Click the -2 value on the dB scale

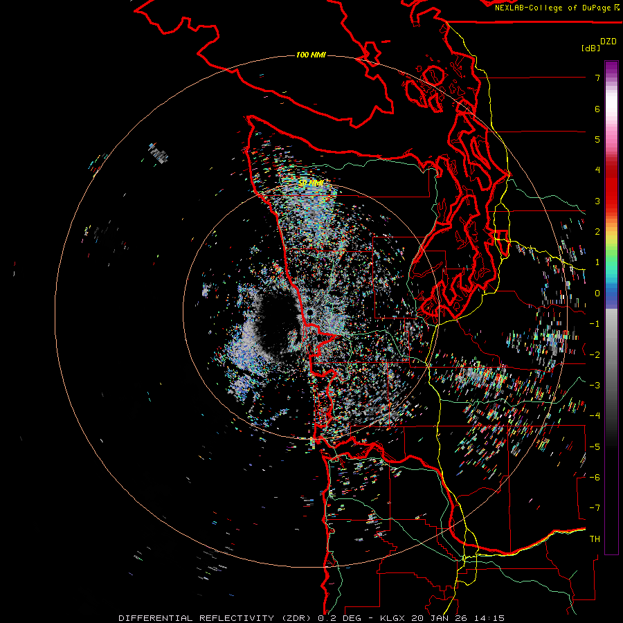(595, 355)
